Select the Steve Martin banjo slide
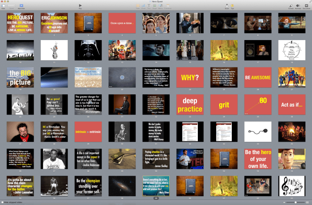This screenshot has width=312, height=205. coord(20,104)
